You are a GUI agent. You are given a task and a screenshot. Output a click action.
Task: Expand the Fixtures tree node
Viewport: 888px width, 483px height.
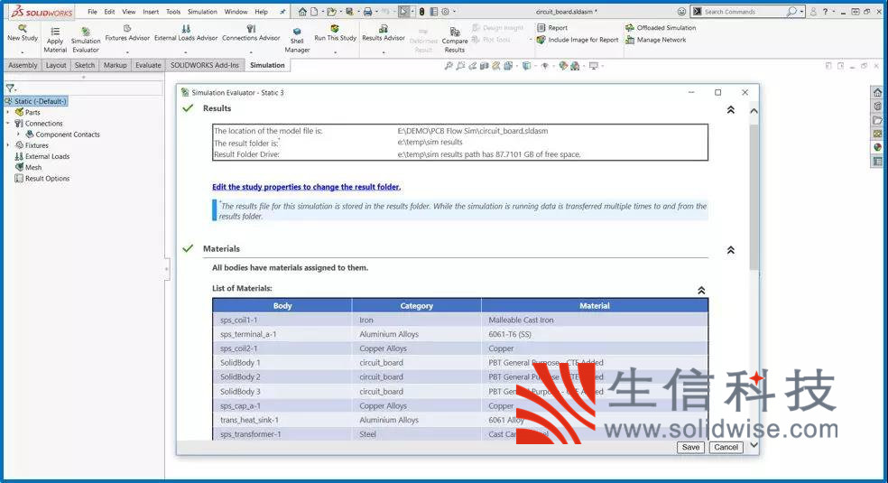8,145
